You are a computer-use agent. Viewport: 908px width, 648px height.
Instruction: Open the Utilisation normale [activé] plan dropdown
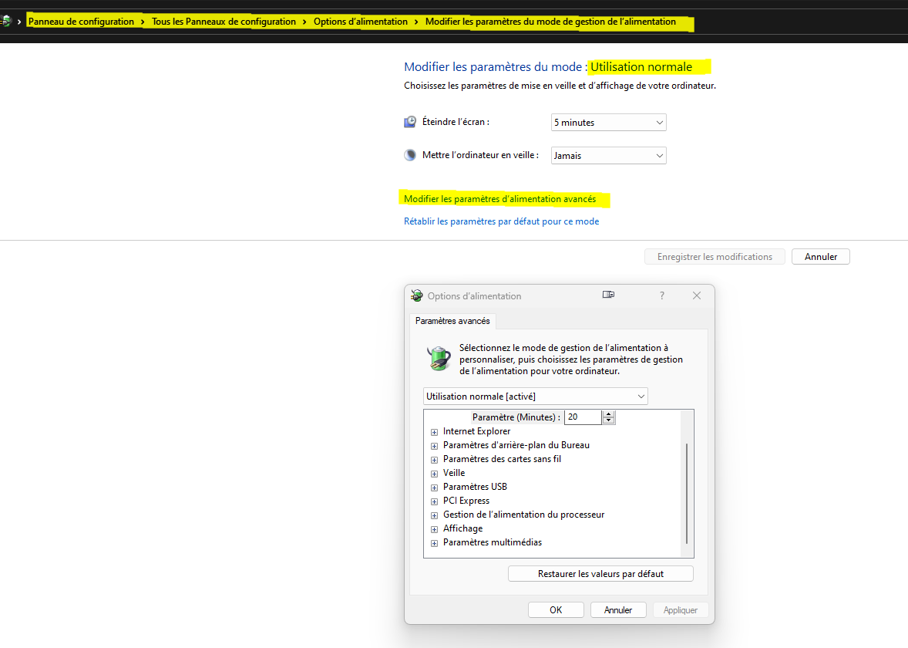click(x=536, y=397)
